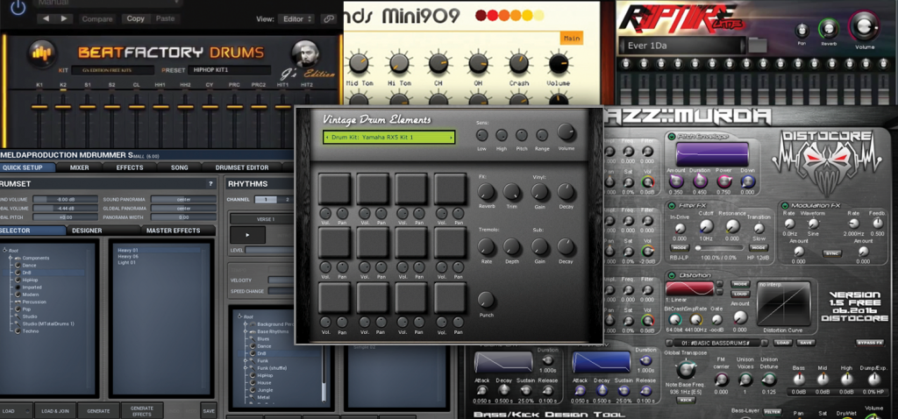Toggle the Pitch Envelope power switch
This screenshot has height=419, width=898.
pos(671,136)
